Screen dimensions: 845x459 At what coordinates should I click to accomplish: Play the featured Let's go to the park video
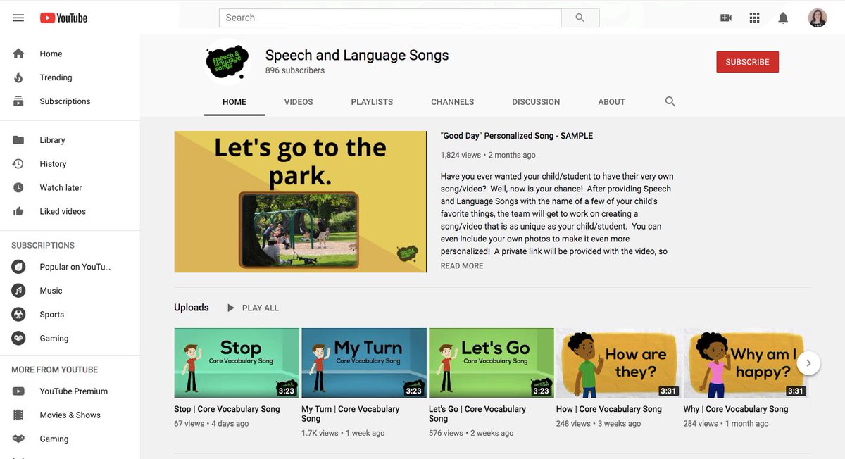pyautogui.click(x=300, y=201)
